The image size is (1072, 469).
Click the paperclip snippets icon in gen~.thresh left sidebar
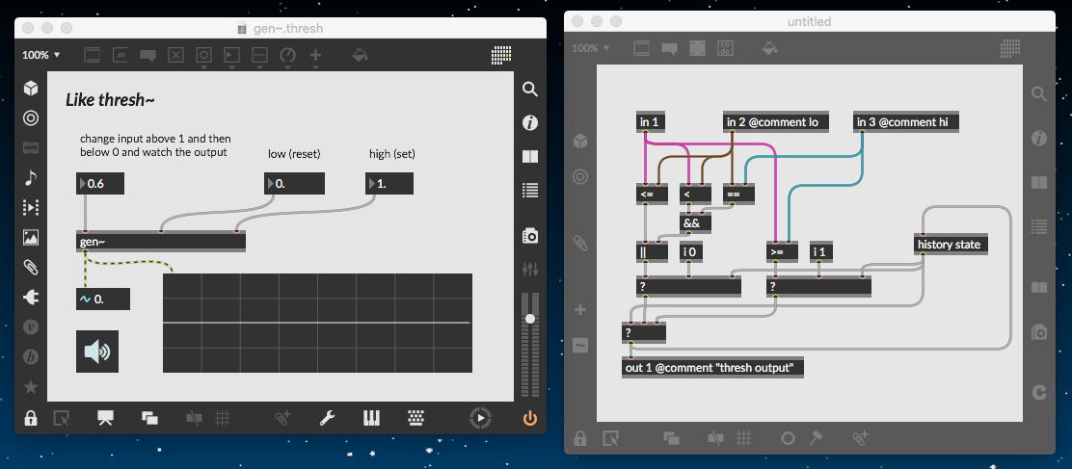pos(31,267)
